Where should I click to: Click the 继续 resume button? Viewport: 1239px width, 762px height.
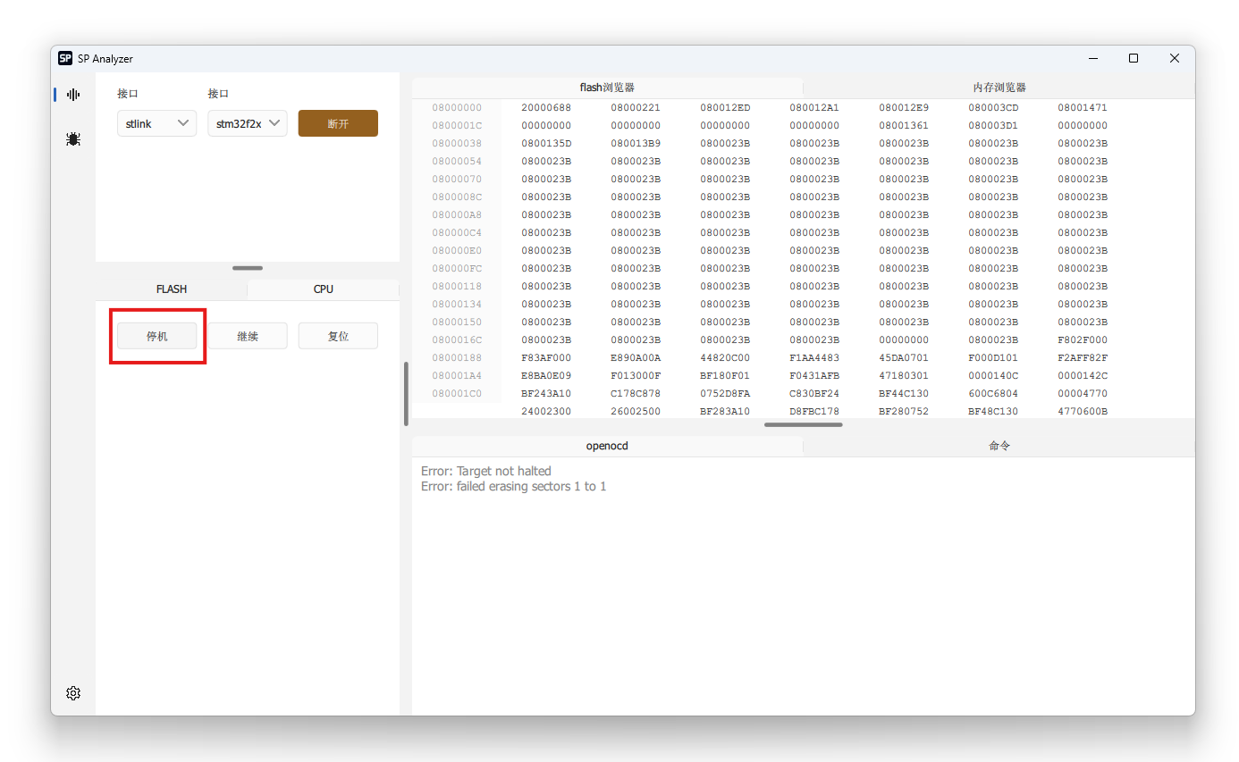[248, 336]
